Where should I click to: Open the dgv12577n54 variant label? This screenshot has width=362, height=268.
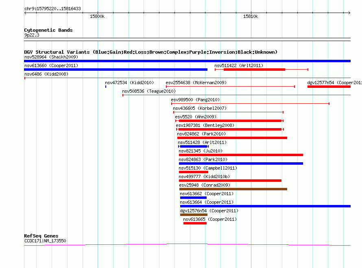(334, 83)
